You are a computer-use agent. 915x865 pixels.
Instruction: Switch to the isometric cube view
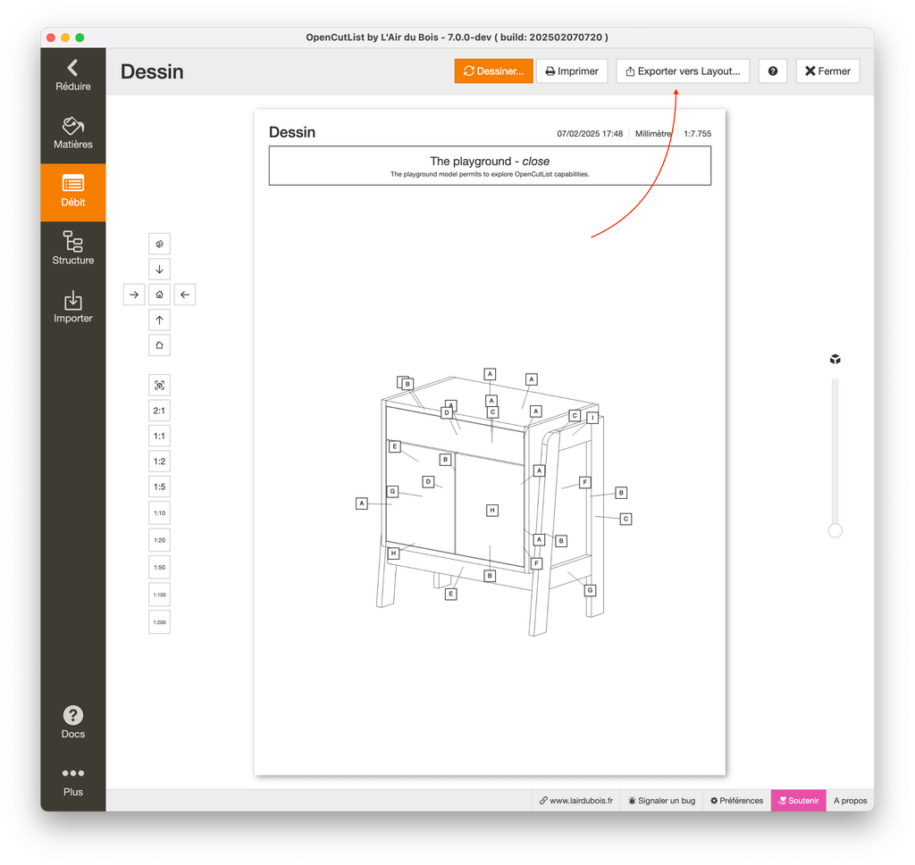[159, 244]
